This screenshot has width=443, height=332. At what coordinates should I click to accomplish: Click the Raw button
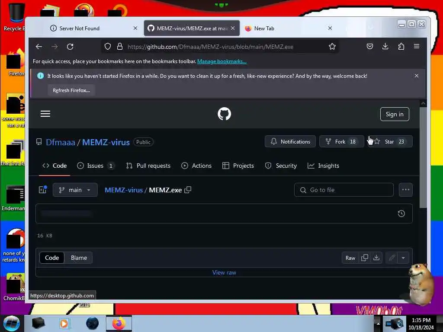(x=350, y=258)
